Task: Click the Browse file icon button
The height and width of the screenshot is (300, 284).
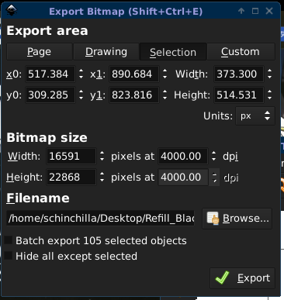Action: point(237,219)
